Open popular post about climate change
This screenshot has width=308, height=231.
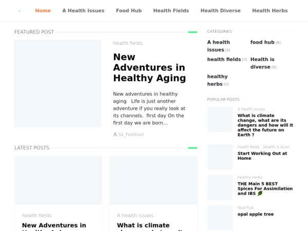[x=265, y=125]
